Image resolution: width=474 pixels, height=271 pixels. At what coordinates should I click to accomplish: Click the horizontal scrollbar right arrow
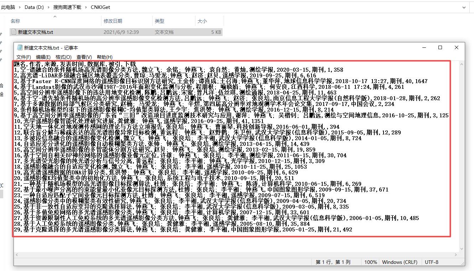pyautogui.click(x=456, y=255)
